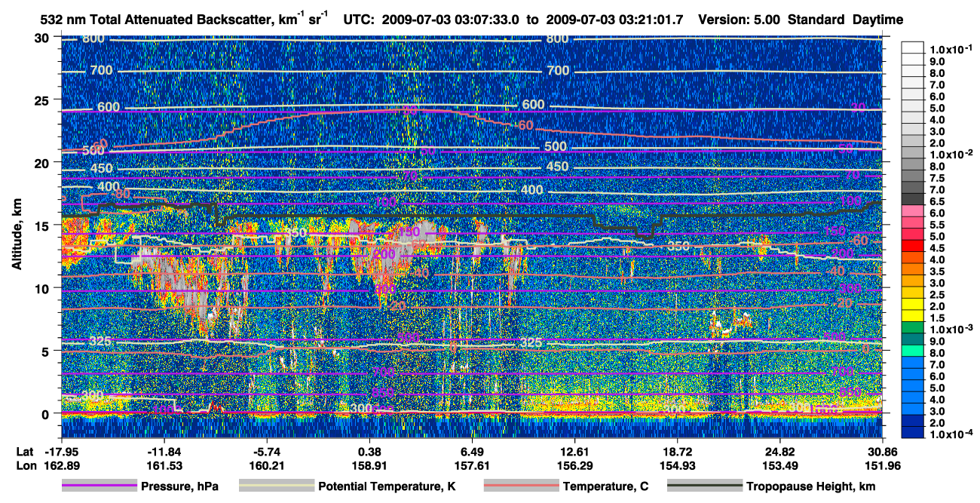Click the Potential Temperature legend line swatch

coord(276,486)
